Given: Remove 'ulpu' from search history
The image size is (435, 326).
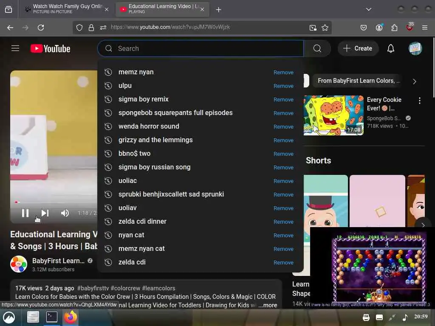Looking at the screenshot, I should point(283,86).
